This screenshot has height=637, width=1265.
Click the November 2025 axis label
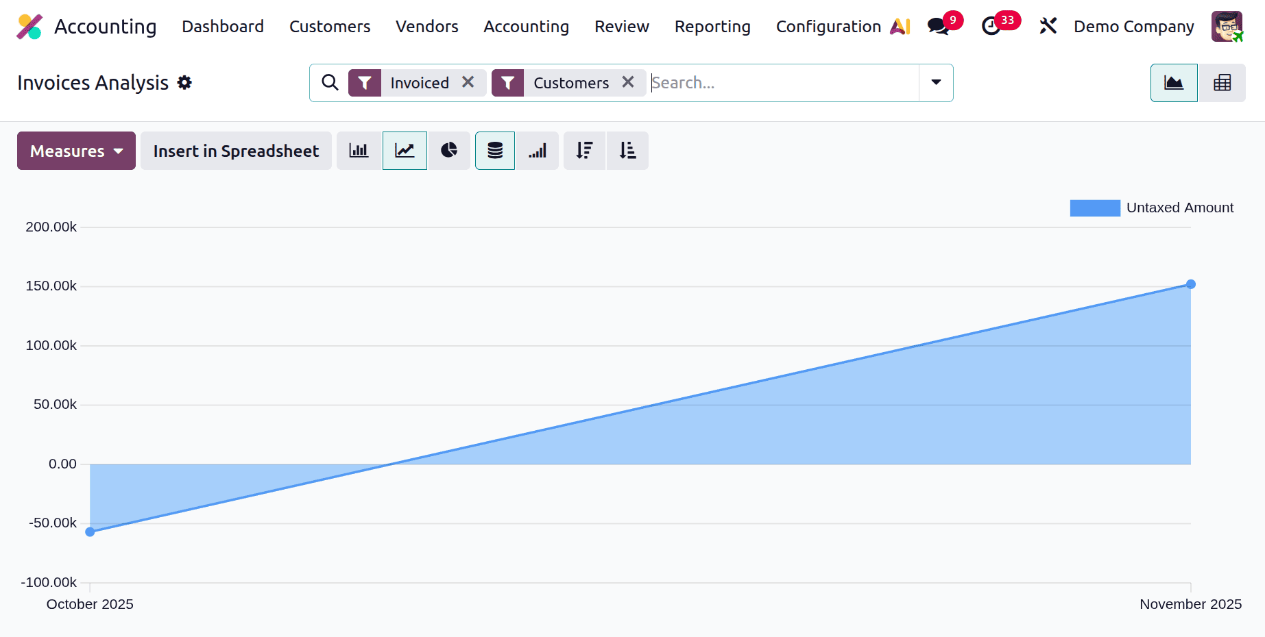[1190, 604]
